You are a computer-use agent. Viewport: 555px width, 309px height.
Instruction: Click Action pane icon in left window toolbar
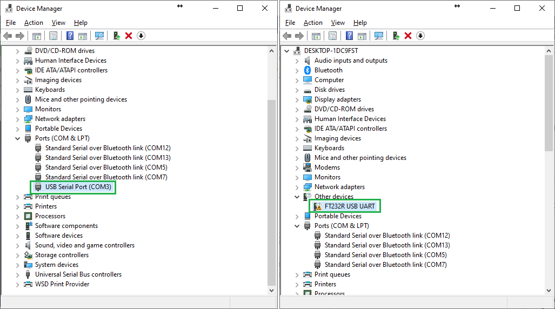(x=83, y=36)
